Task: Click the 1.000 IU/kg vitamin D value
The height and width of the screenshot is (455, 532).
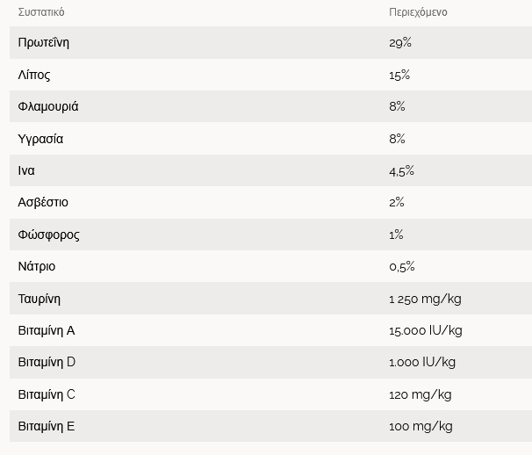Action: pos(422,362)
